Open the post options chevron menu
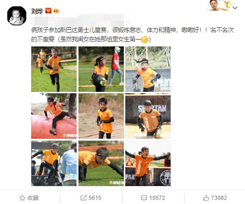 (235, 7)
